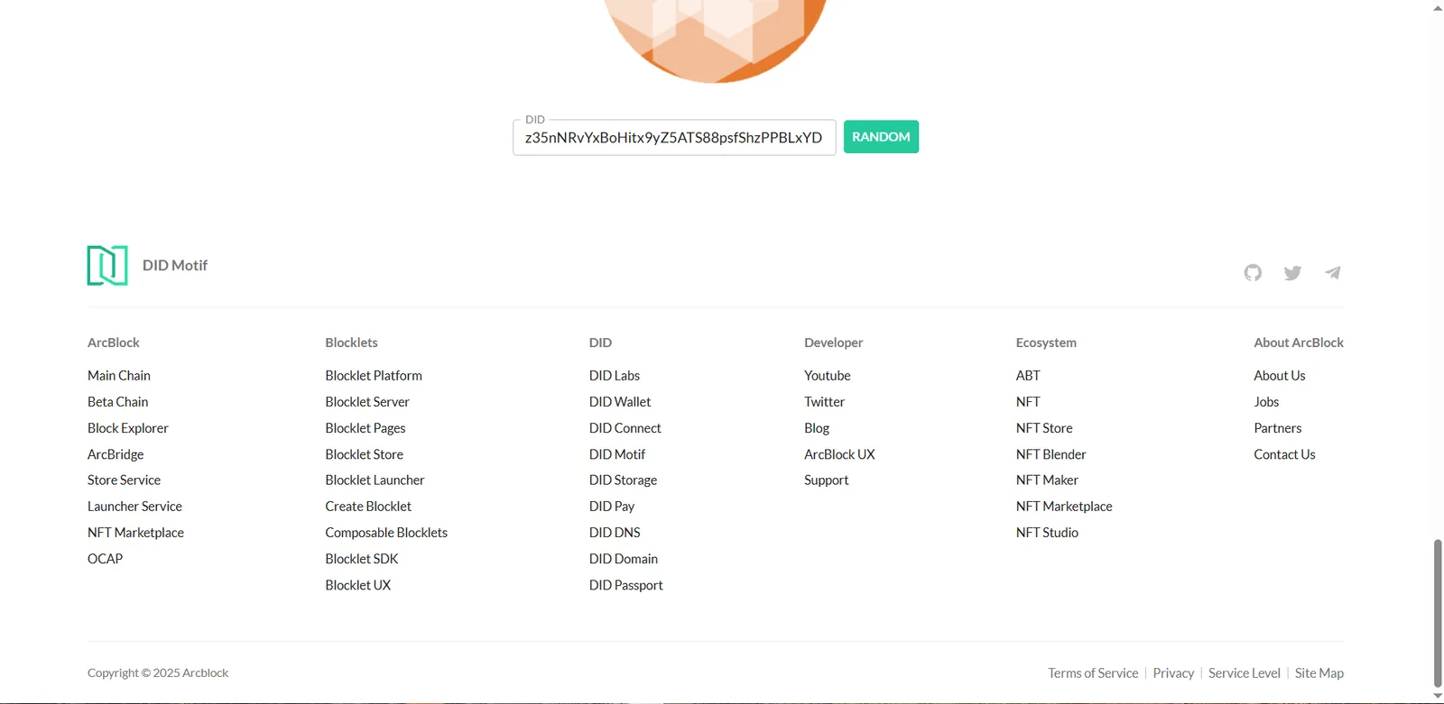Screen dimensions: 1444x704
Task: Open Blocklet Launcher link
Action: (375, 480)
